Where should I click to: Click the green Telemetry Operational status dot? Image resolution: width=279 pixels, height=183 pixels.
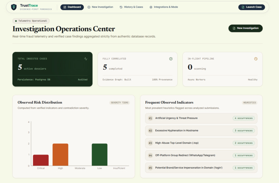[x=16, y=21]
